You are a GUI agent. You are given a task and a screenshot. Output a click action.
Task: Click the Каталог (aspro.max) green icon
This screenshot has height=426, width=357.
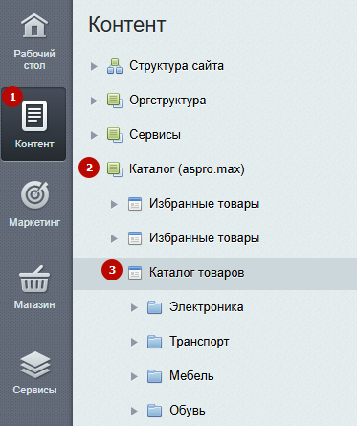point(115,169)
